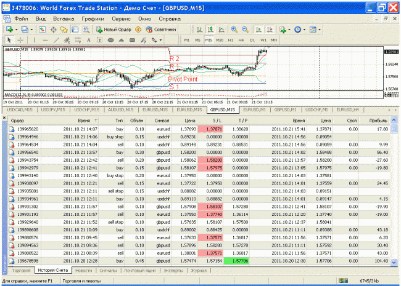Click the Новый Ордер button
Viewport: 401px width, 286px height.
click(x=114, y=30)
